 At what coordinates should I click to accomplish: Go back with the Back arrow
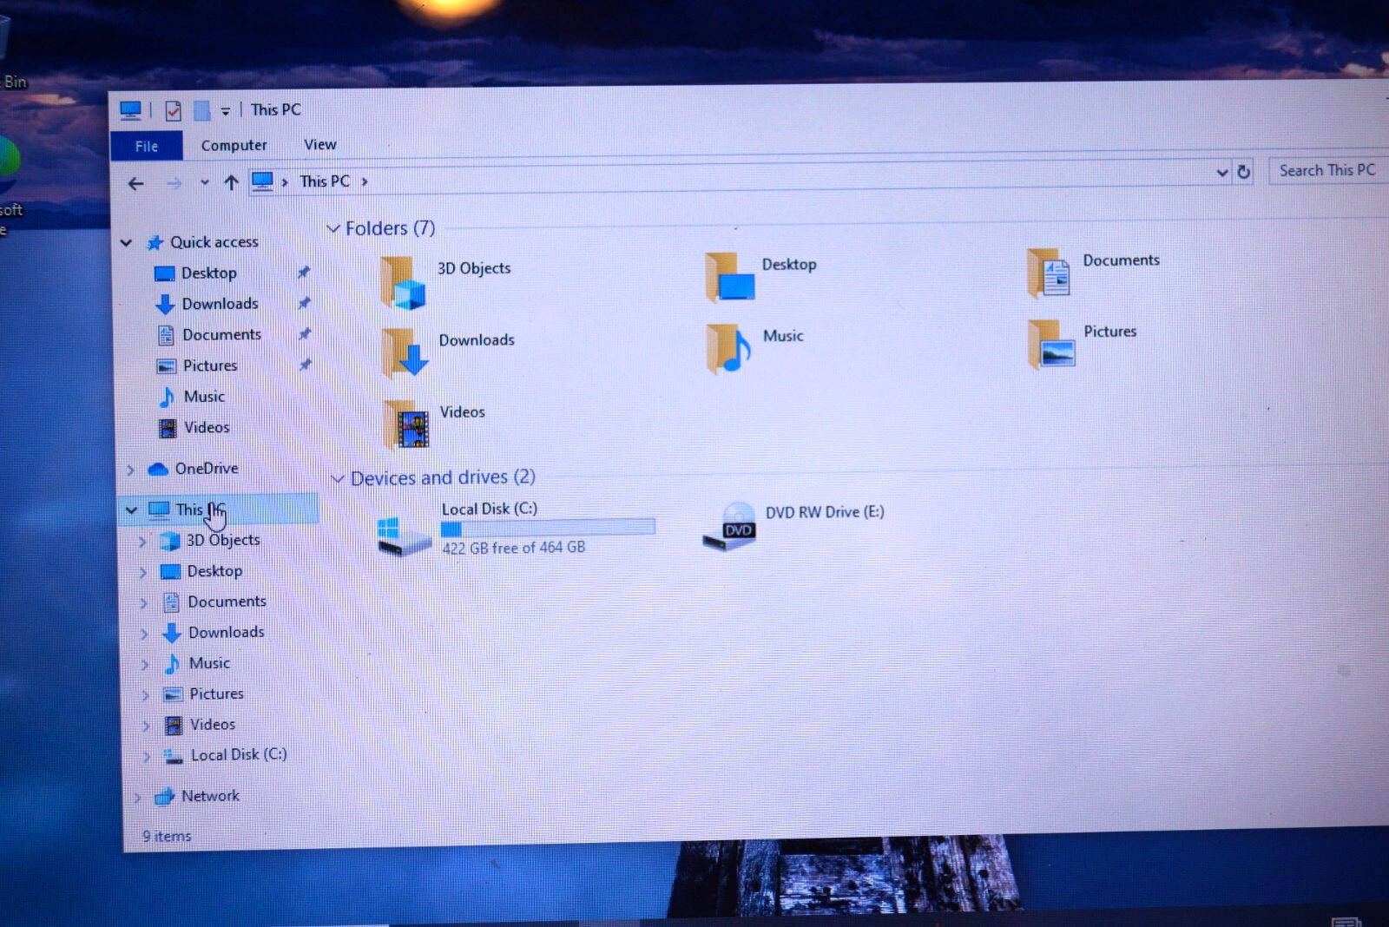135,183
